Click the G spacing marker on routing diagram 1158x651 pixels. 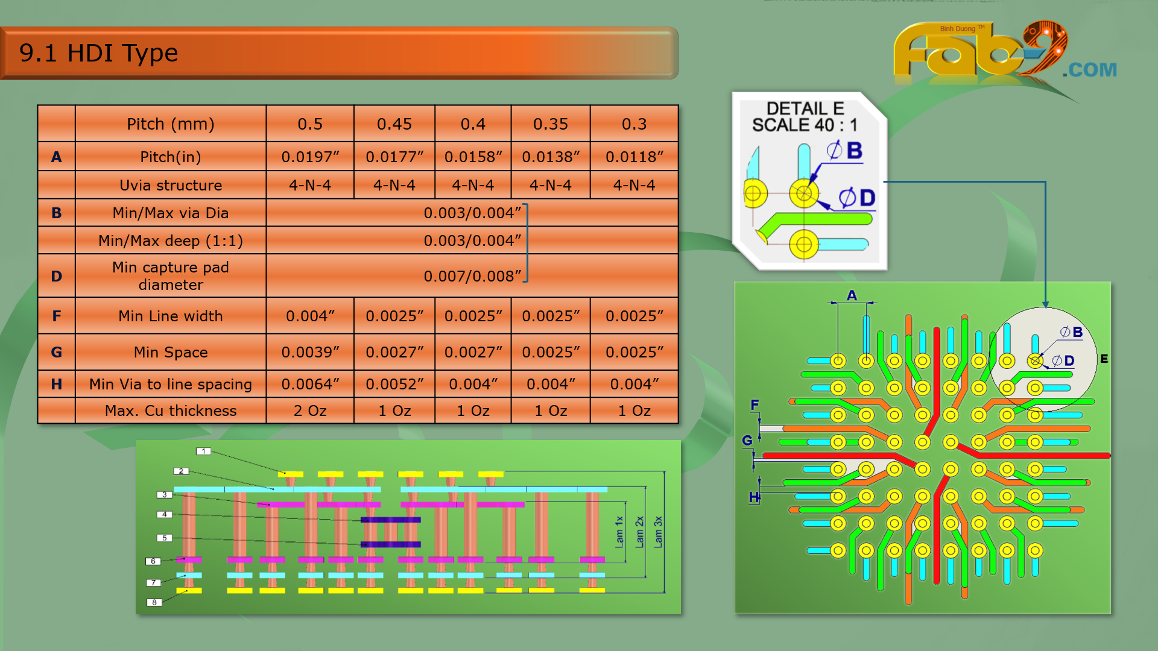click(747, 441)
